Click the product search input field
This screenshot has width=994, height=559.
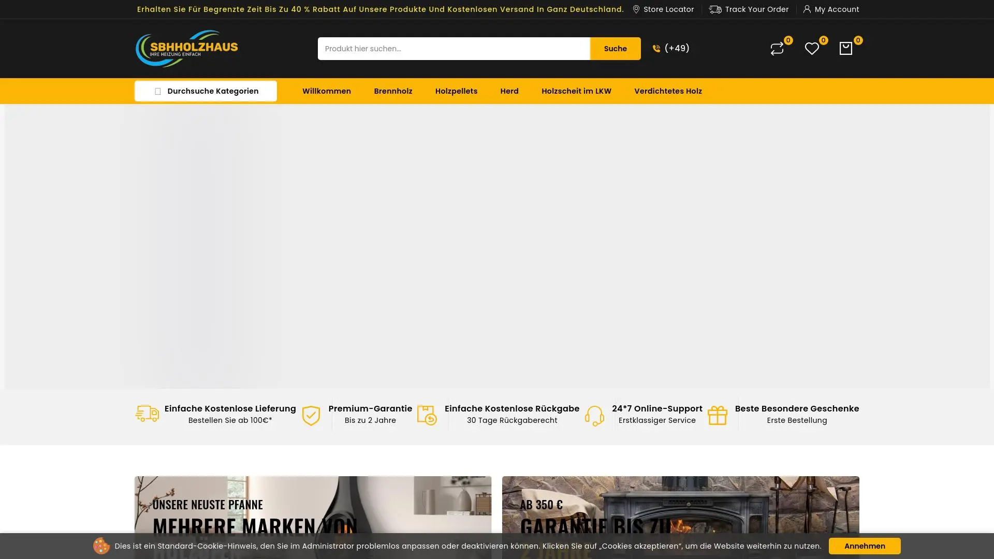tap(454, 49)
